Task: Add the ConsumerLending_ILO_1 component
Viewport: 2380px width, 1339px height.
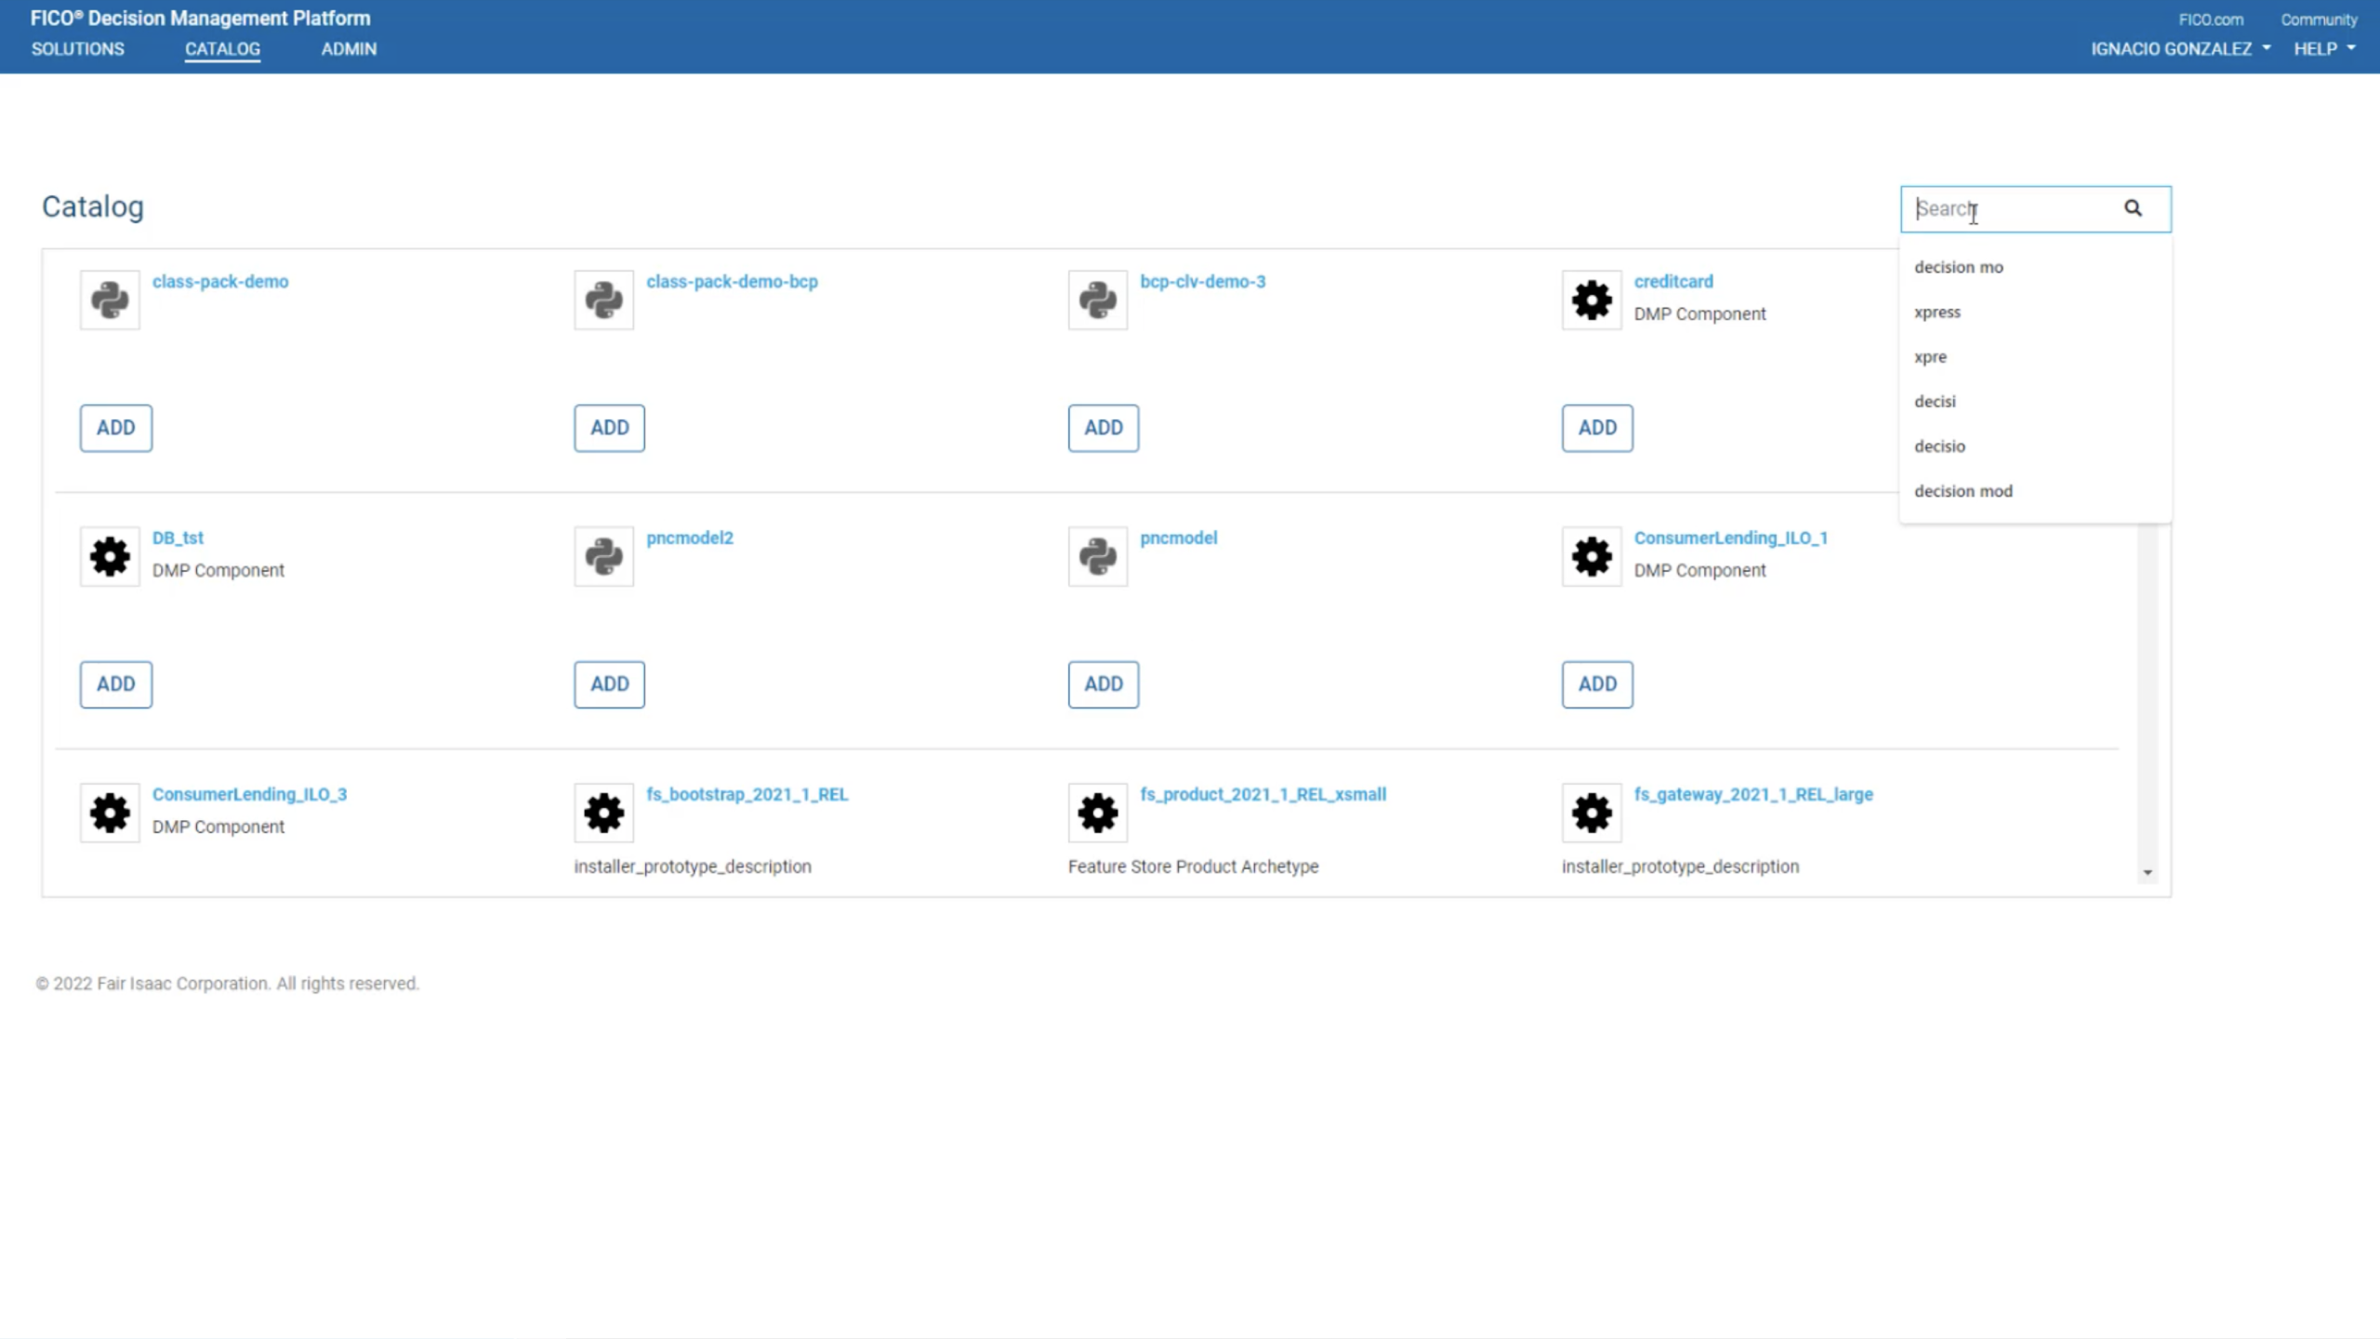Action: (x=1597, y=684)
